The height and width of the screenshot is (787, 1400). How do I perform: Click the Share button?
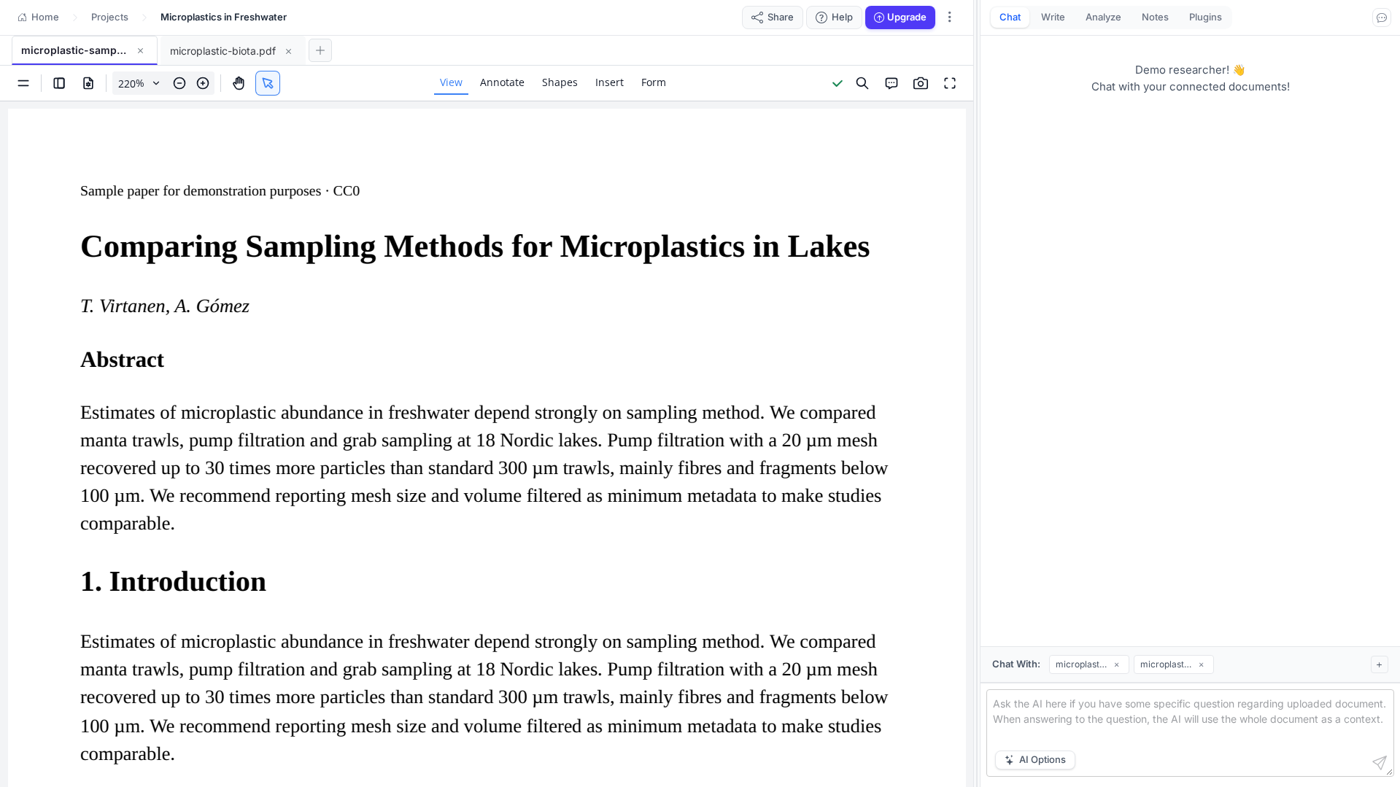pyautogui.click(x=772, y=18)
